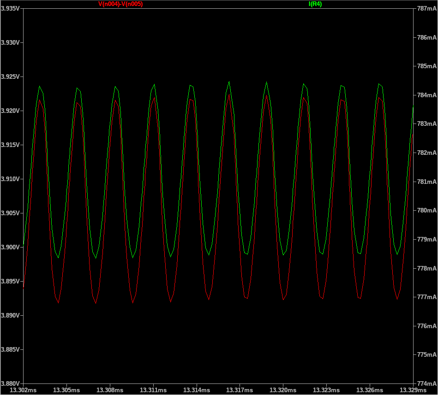Viewport: 438px width, 395px height.
Task: Click the 3.920V left axis label
Action: click(x=10, y=111)
